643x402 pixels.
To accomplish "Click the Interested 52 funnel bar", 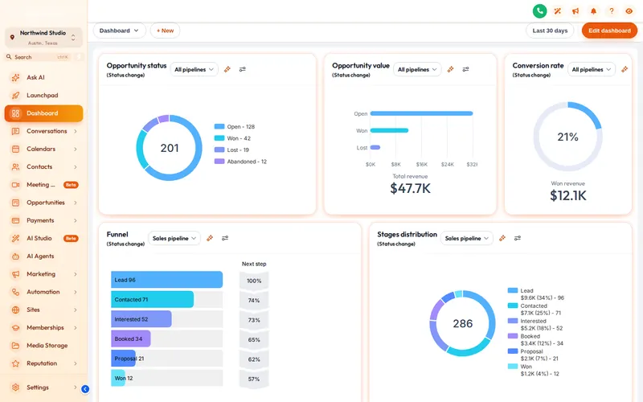I will point(141,318).
